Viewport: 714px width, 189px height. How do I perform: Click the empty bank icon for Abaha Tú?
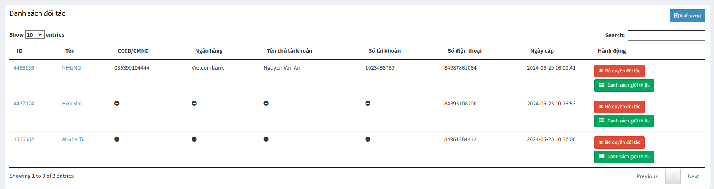pos(194,139)
